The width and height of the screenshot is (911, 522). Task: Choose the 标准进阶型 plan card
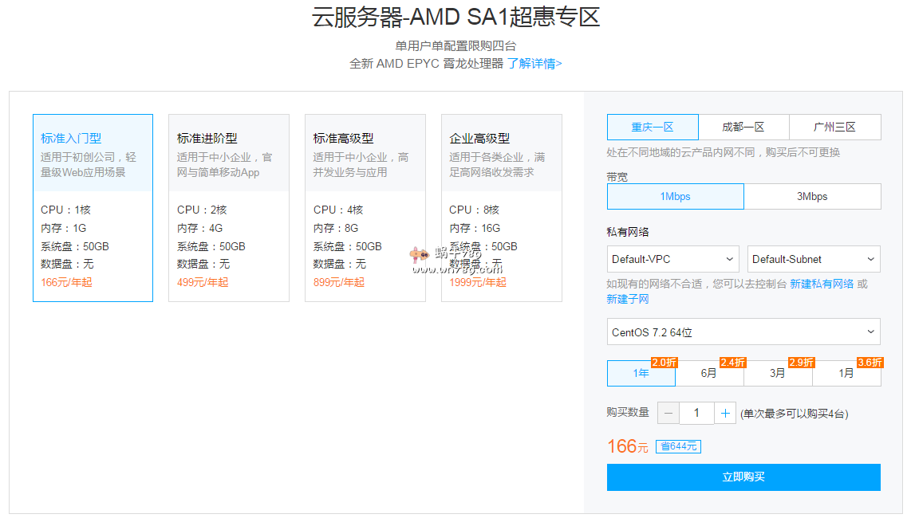(229, 208)
